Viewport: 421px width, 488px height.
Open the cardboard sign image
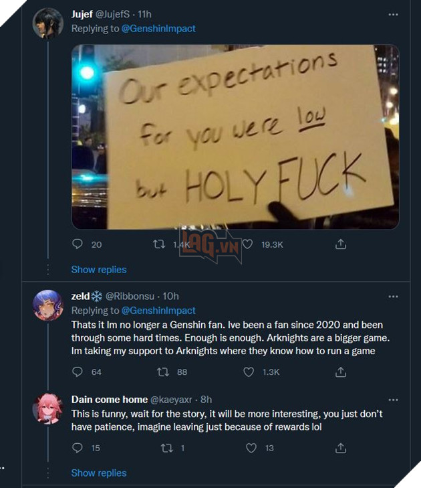(235, 137)
